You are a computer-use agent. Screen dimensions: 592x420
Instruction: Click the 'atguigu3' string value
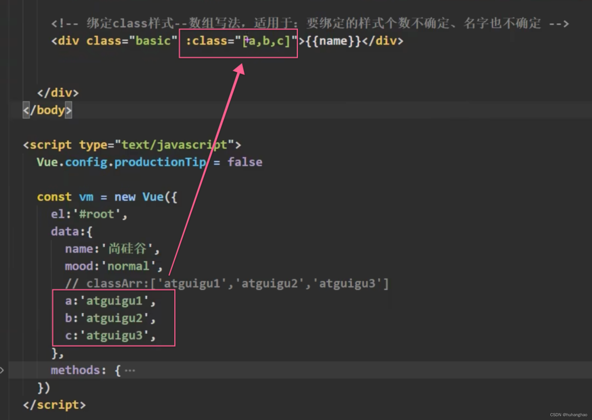click(114, 335)
